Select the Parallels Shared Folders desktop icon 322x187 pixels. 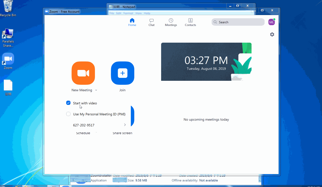coord(8,38)
